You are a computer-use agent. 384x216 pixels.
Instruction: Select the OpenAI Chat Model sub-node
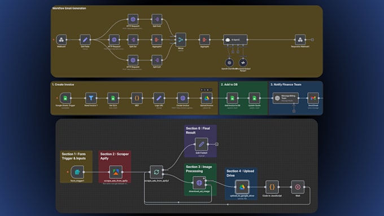(229, 63)
